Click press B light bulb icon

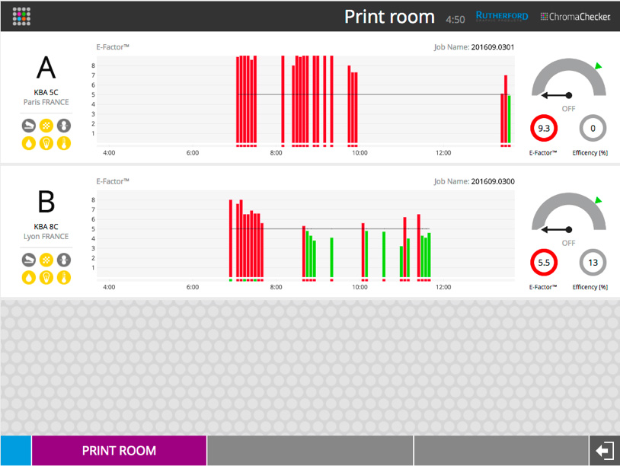[46, 277]
